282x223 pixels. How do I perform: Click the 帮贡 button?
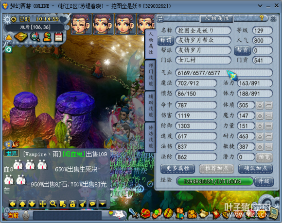243,50
